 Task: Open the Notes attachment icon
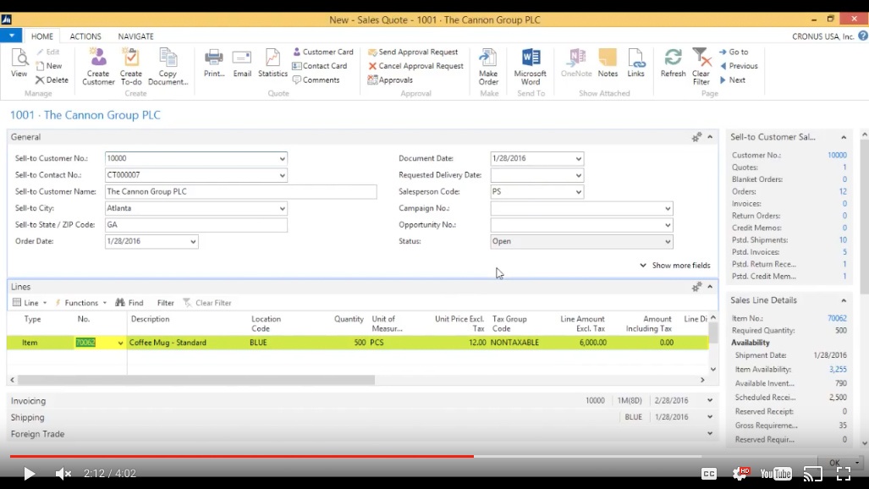coord(608,63)
